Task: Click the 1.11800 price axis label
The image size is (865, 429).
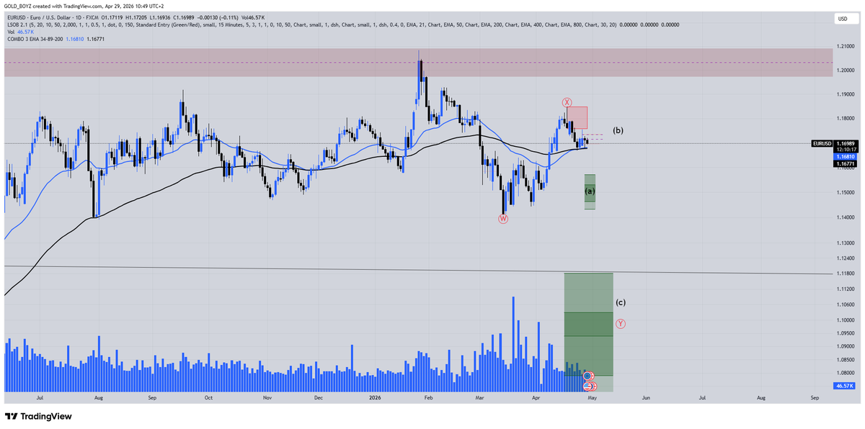Action: click(x=846, y=273)
